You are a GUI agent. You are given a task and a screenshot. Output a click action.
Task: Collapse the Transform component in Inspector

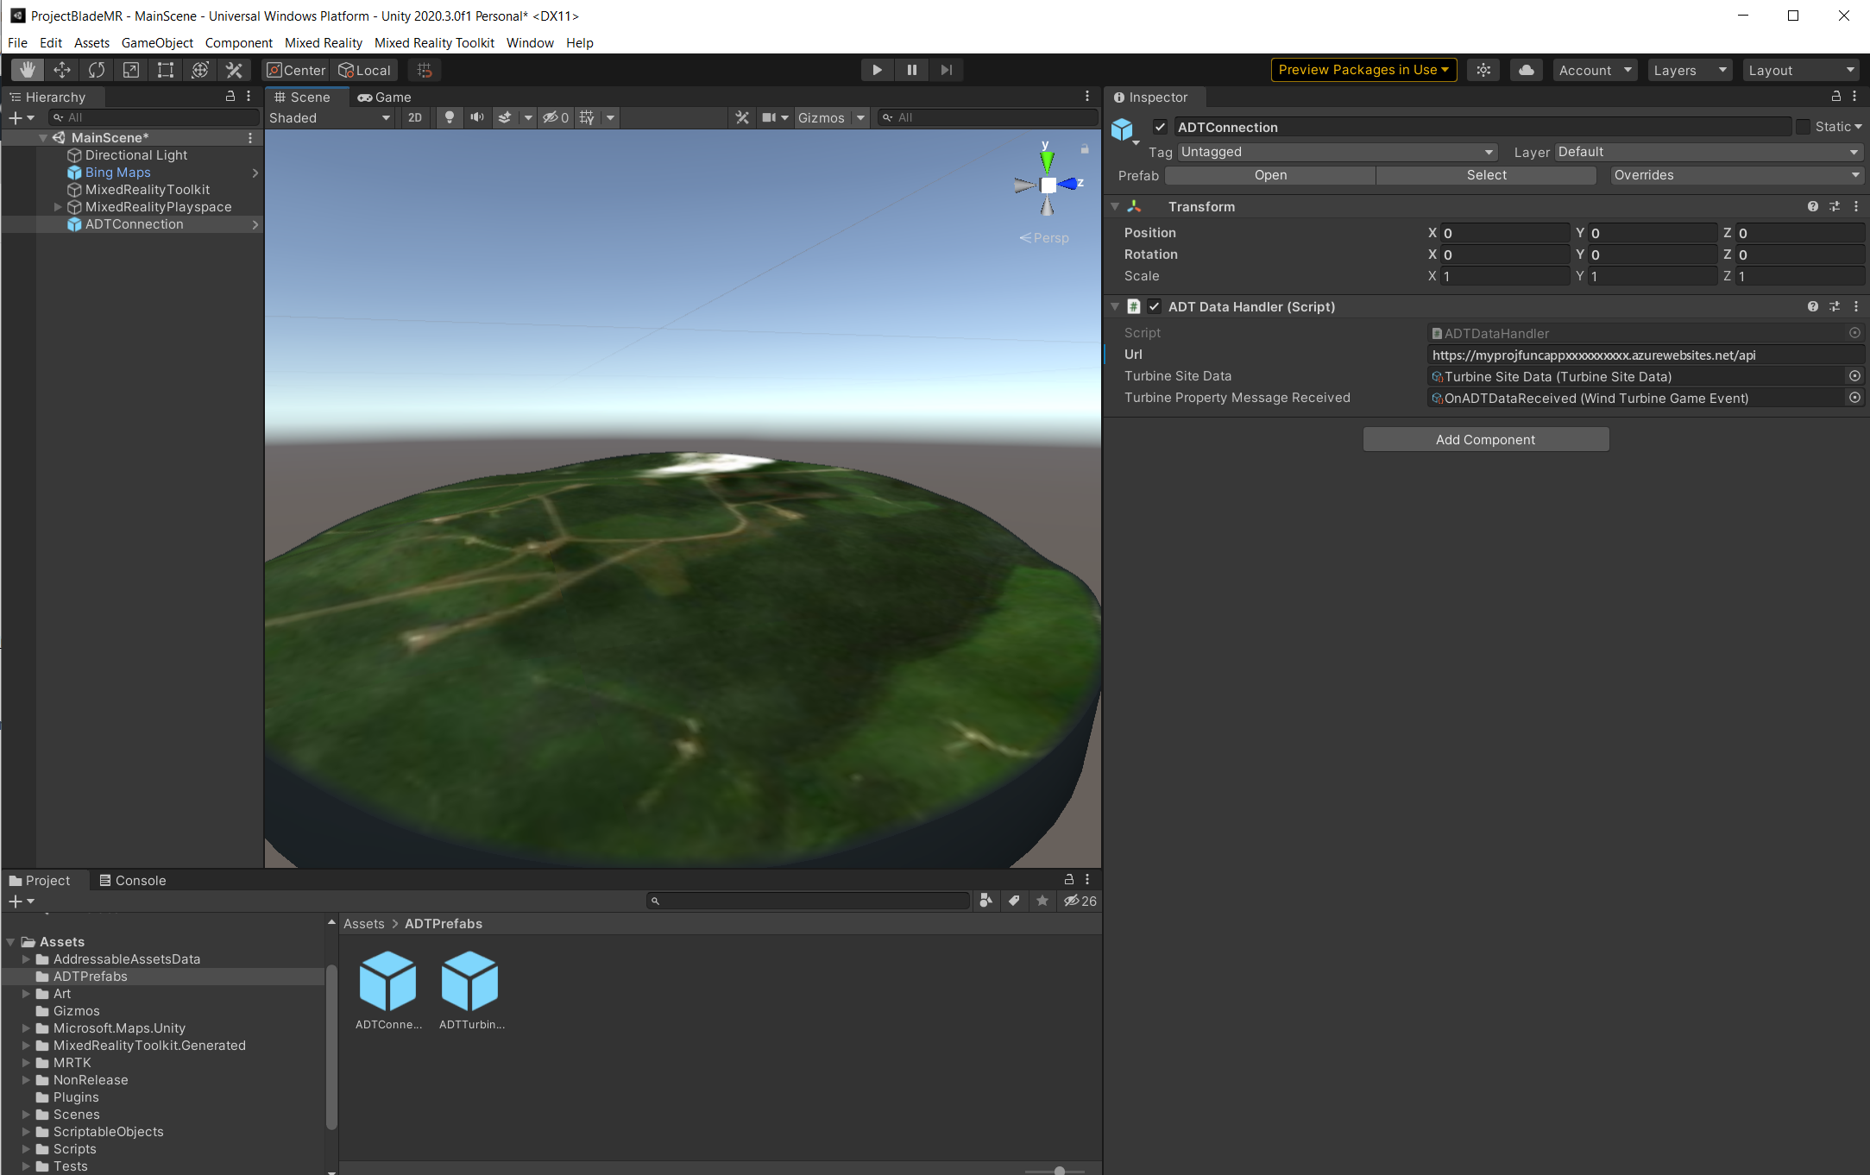pyautogui.click(x=1115, y=207)
